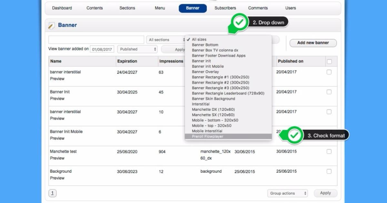This screenshot has height=203, width=387.
Task: Select the Manchette test row checkbox
Action: click(329, 151)
